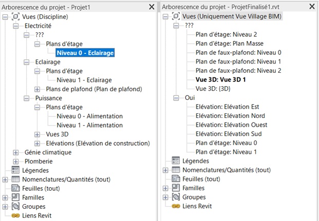
Task: Select Plan de faux-plafond: Niveau 2
Action: click(238, 71)
